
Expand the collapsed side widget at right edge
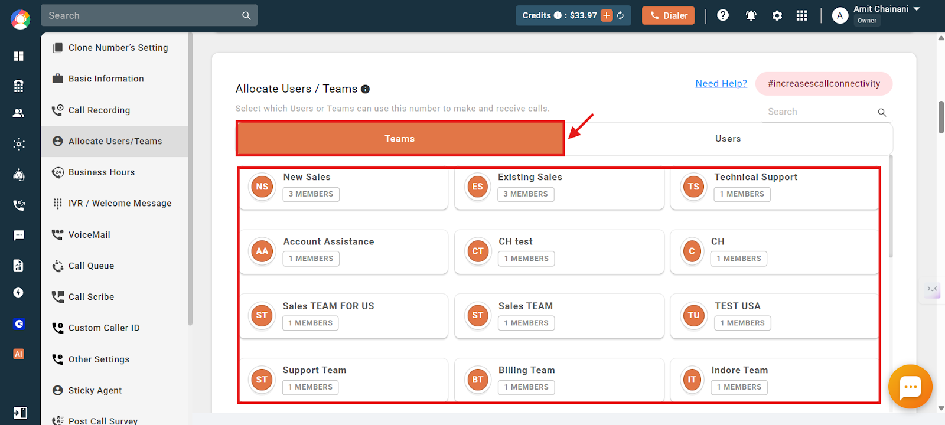pyautogui.click(x=932, y=289)
